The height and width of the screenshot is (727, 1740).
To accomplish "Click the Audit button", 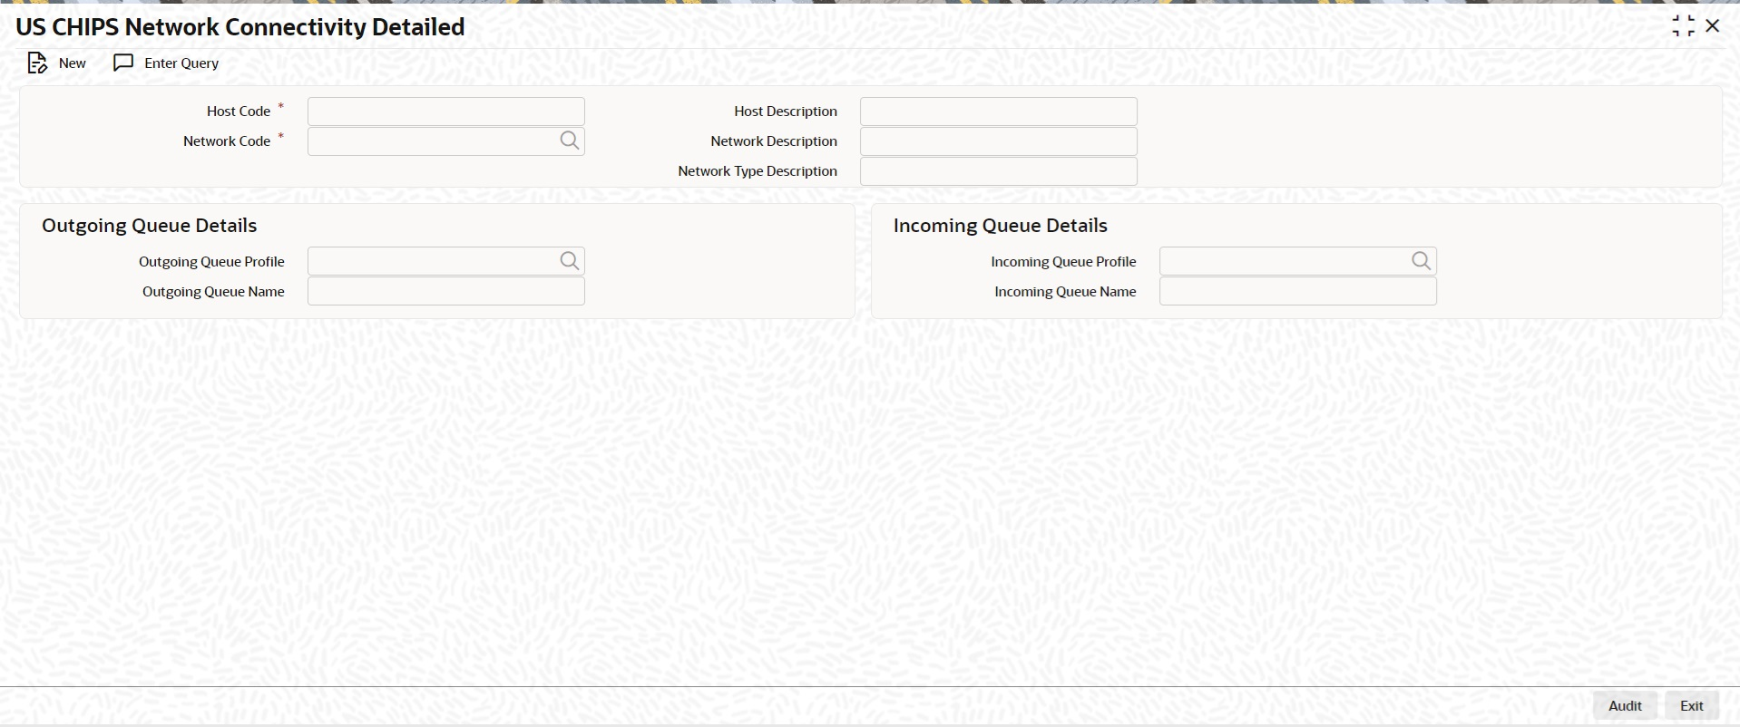I will (x=1626, y=705).
